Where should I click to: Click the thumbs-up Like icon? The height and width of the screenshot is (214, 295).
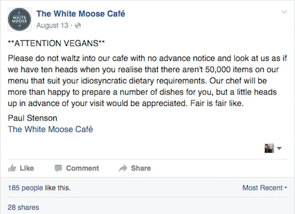[x=12, y=169]
